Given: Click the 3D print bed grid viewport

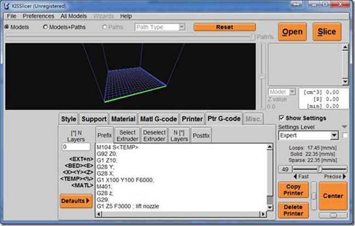Looking at the screenshot, I should (130, 76).
